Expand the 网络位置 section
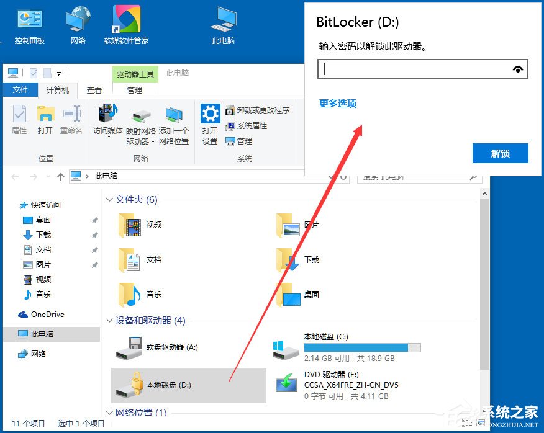 coord(111,413)
